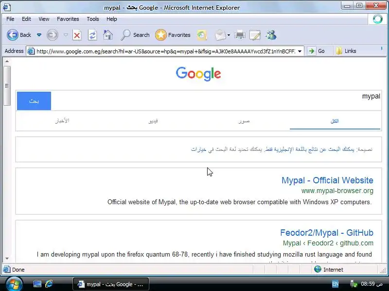Click the taskbar clock showing 08:59

(x=371, y=284)
